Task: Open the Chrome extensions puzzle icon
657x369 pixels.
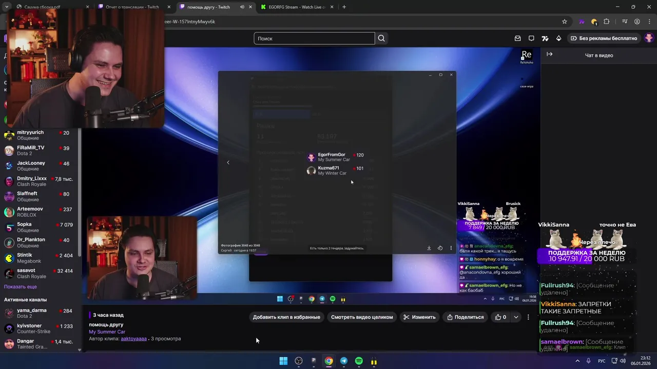Action: (607, 22)
